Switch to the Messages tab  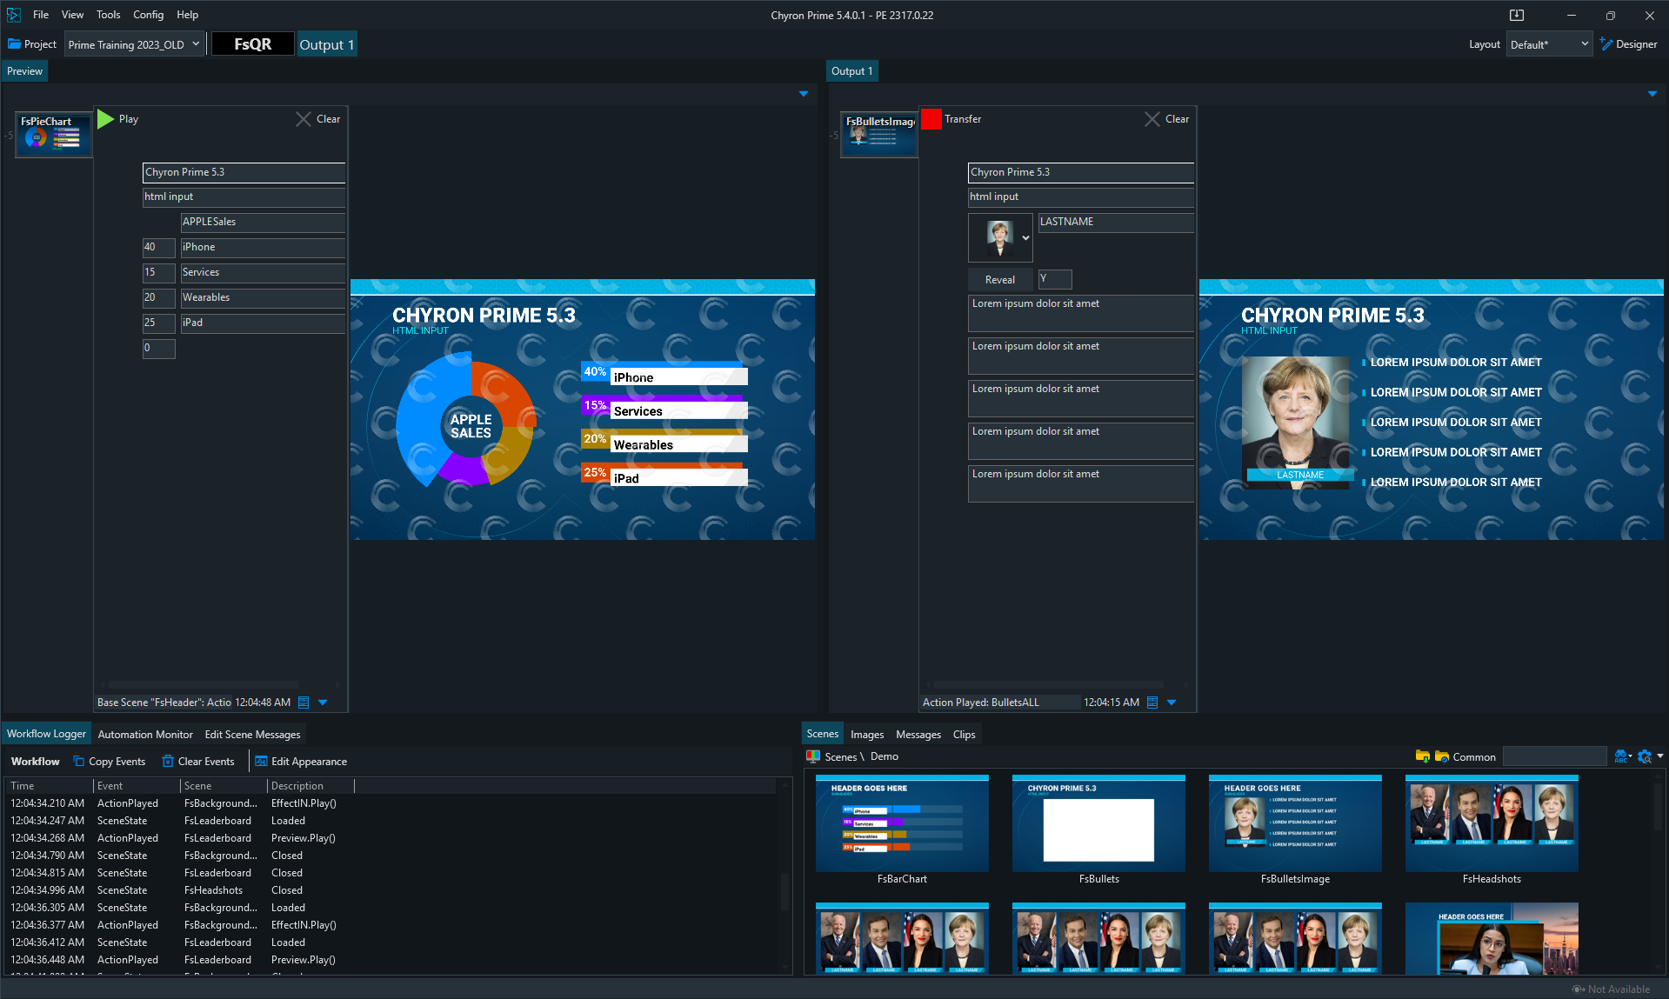tap(918, 735)
